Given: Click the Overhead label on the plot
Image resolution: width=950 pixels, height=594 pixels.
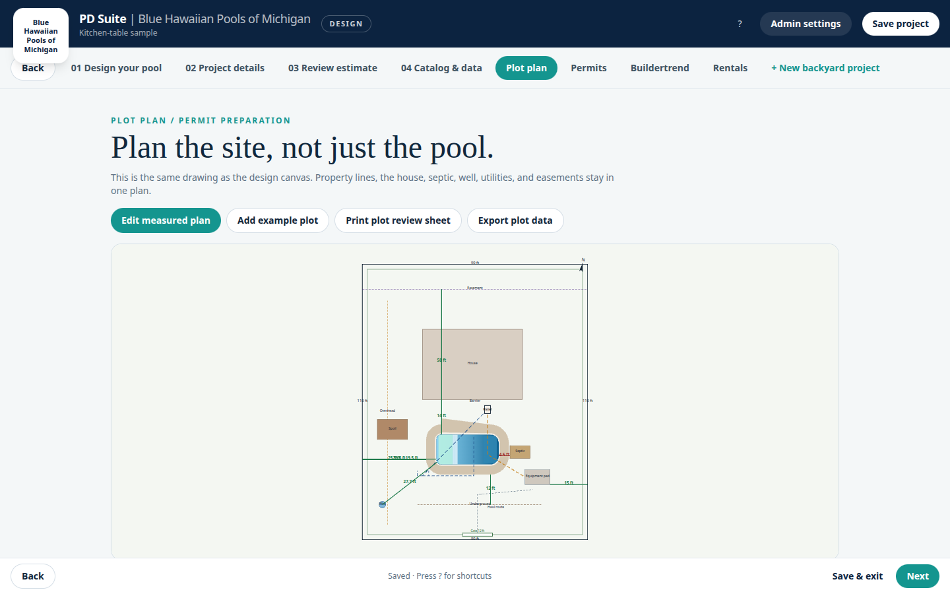Looking at the screenshot, I should point(387,411).
